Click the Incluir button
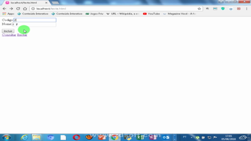The height and width of the screenshot is (141, 251). coord(8,31)
